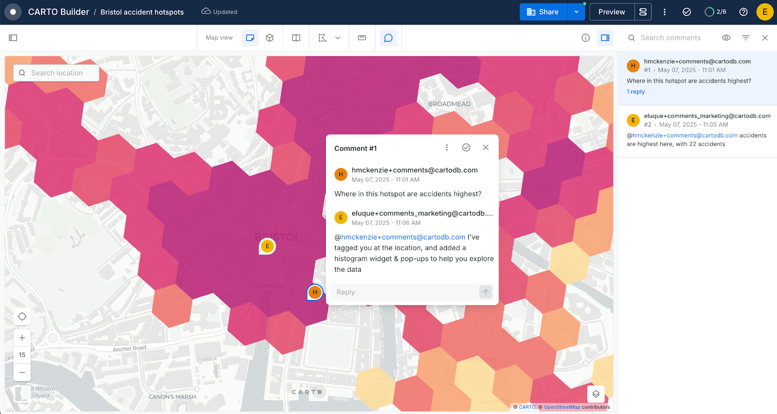Open comments filter icon

[x=745, y=38]
